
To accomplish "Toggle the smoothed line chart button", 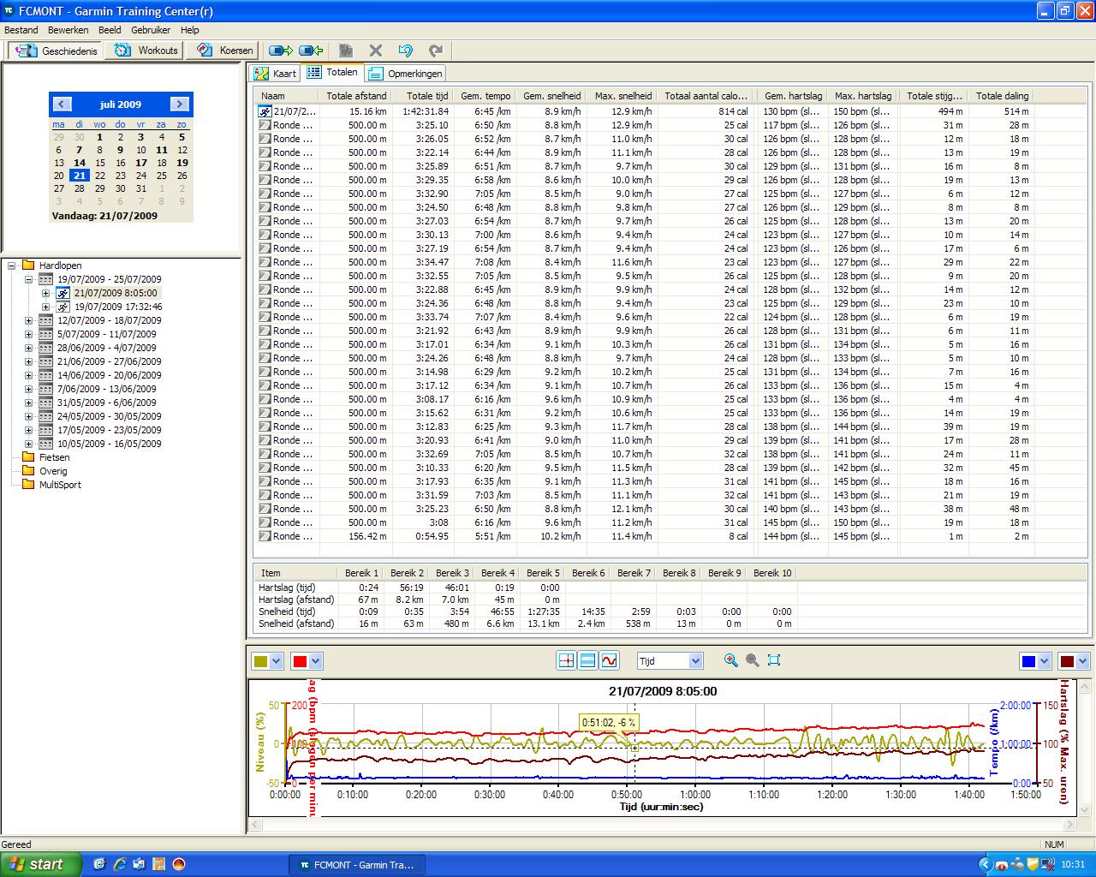I will coord(609,660).
